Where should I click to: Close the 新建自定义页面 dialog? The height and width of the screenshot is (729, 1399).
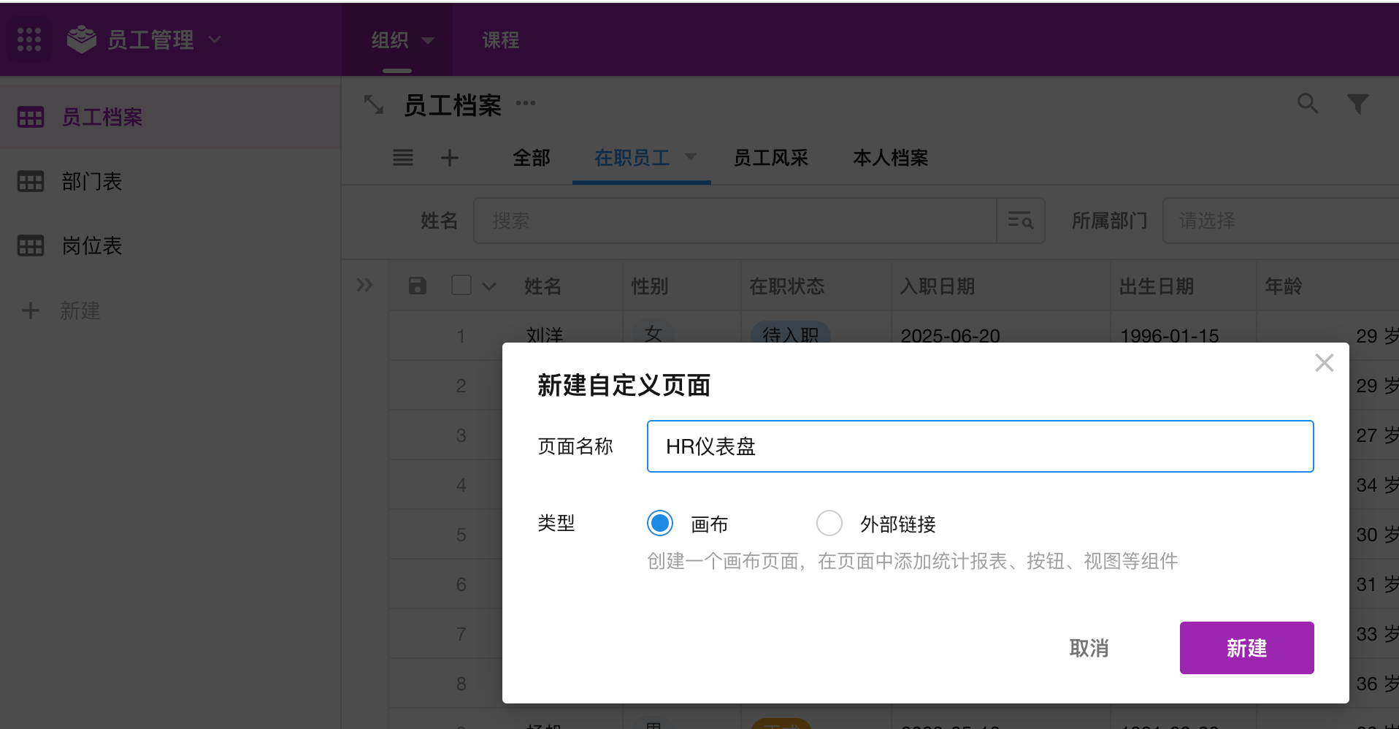(1325, 363)
